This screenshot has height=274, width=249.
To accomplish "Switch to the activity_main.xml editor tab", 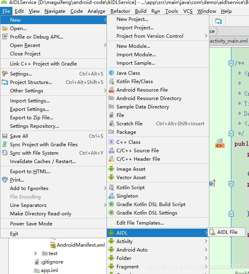I will 229,41.
